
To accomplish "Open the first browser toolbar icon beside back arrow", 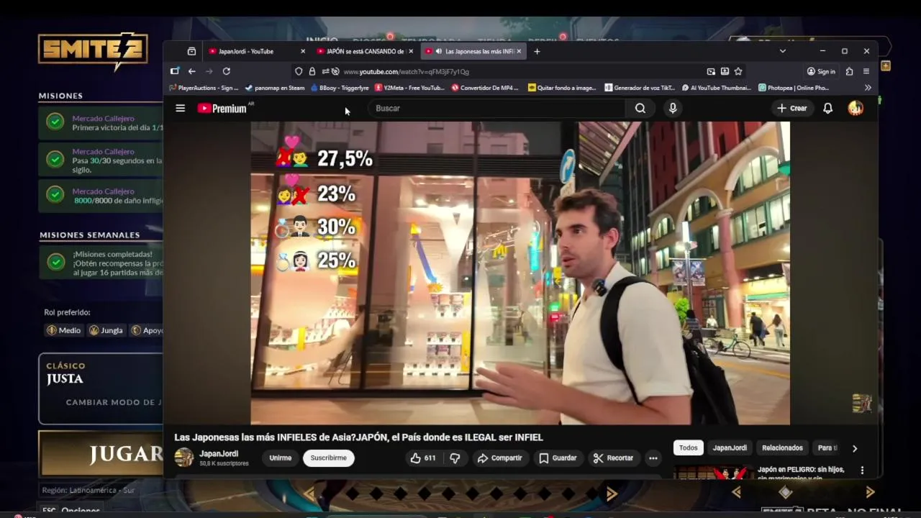I will (x=174, y=71).
